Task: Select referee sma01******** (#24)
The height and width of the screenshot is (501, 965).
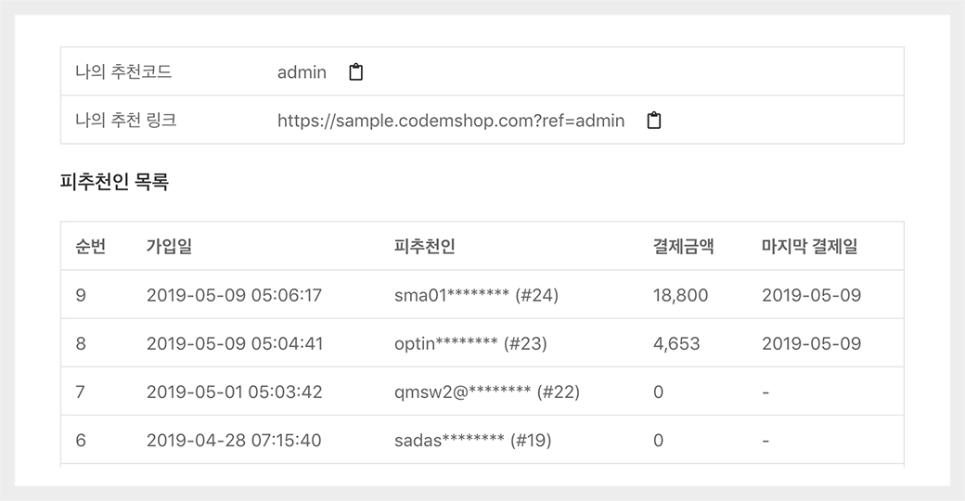Action: [x=476, y=295]
